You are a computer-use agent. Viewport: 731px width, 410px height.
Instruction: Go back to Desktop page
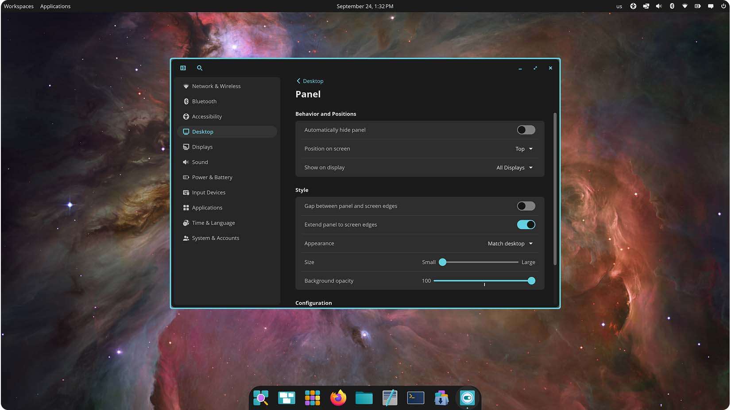click(x=310, y=81)
